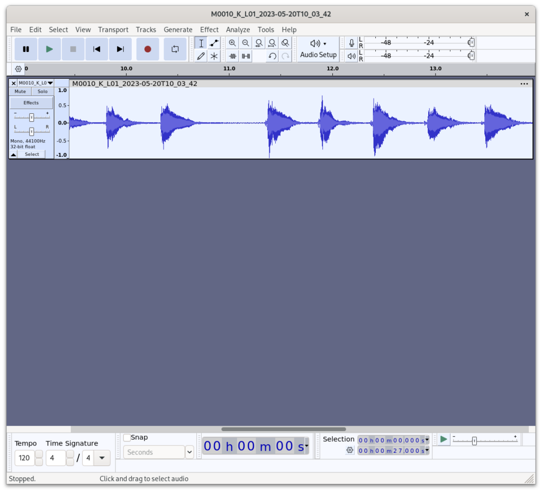Screen dimensions: 542x492
Task: Click the Audio Setup button
Action: point(318,49)
